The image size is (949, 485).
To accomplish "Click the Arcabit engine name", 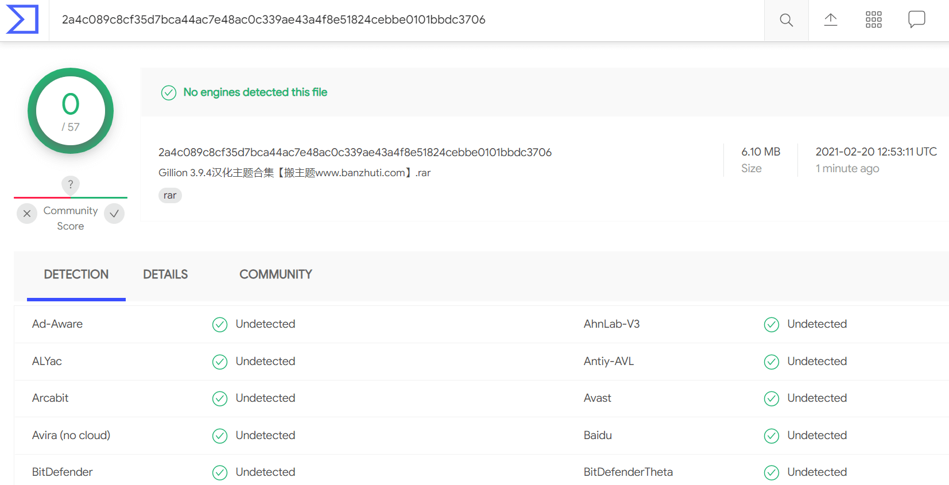I will [50, 398].
